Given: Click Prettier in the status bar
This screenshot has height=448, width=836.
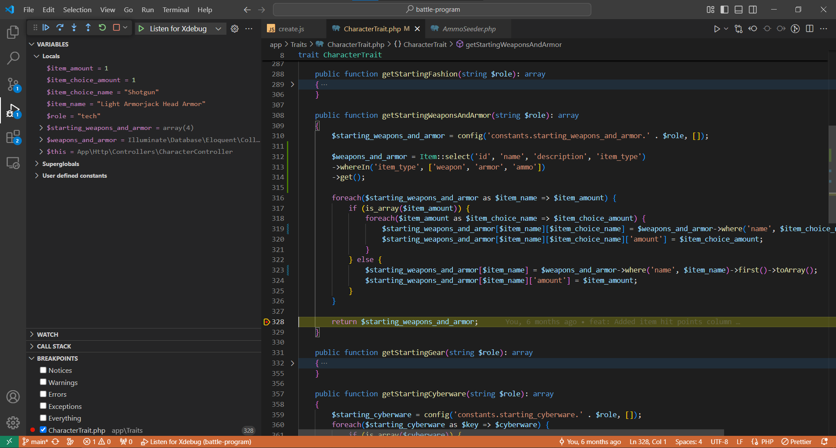Looking at the screenshot, I should tap(800, 441).
